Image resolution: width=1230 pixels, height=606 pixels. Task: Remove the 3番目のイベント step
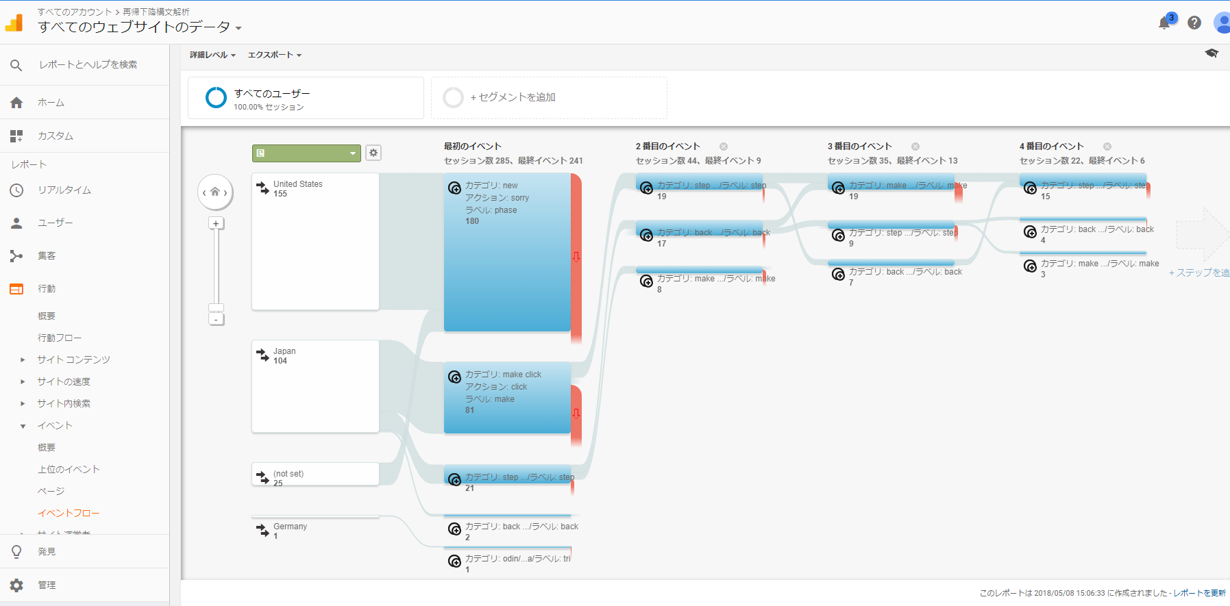tap(915, 147)
